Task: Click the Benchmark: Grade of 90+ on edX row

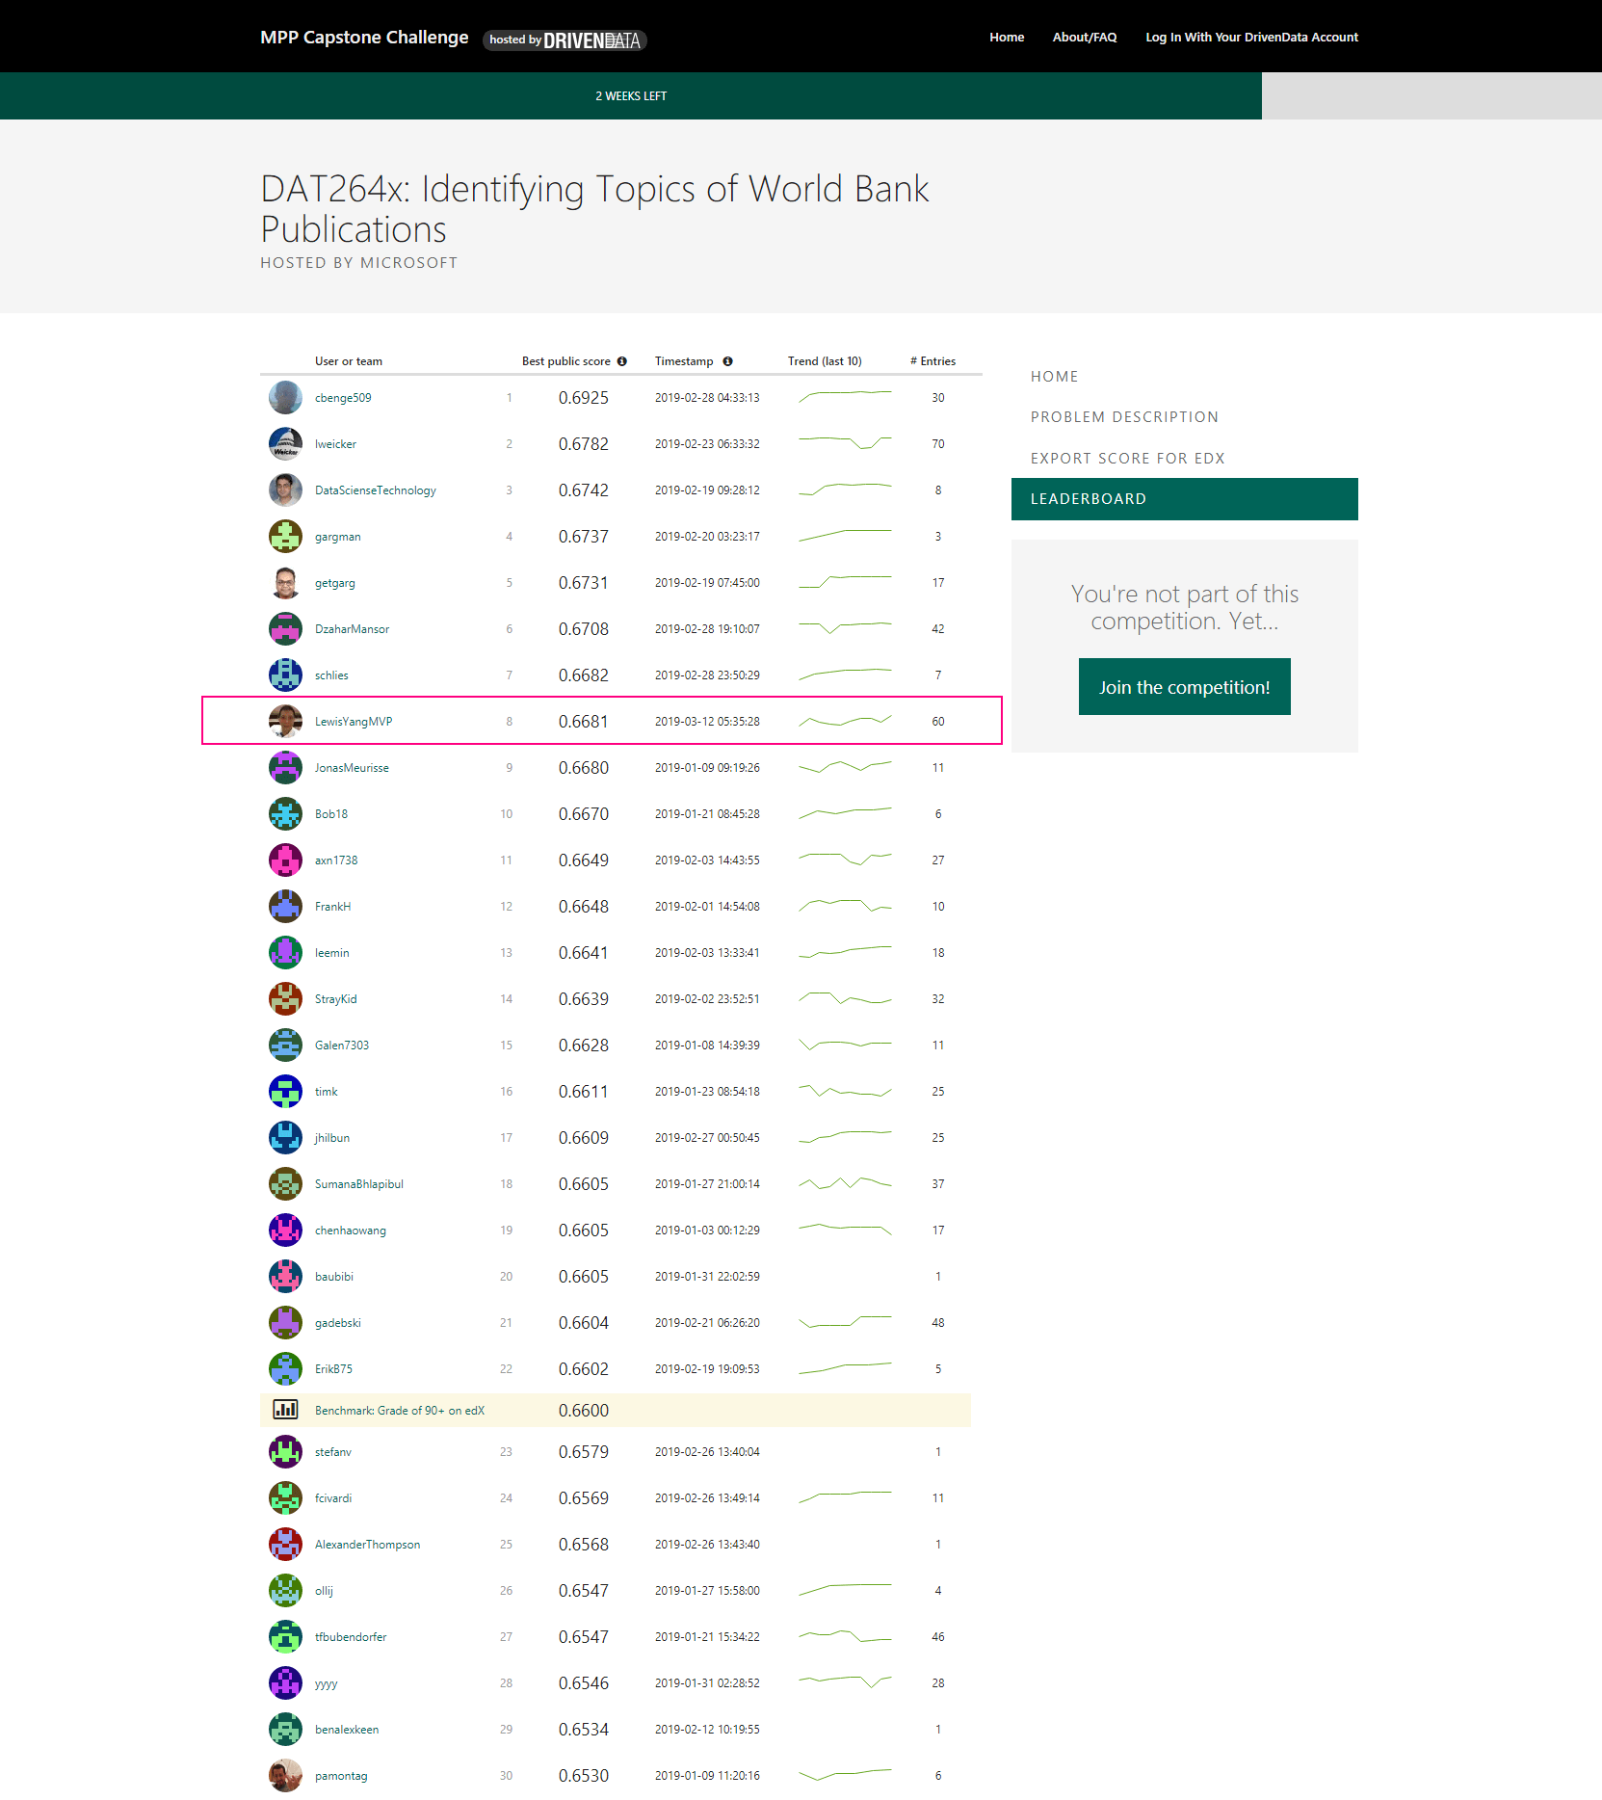Action: (x=616, y=1410)
